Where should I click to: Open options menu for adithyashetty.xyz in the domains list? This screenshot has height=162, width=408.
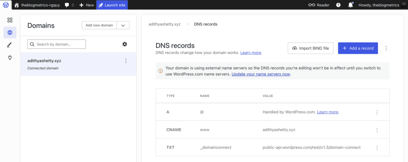coord(126,61)
